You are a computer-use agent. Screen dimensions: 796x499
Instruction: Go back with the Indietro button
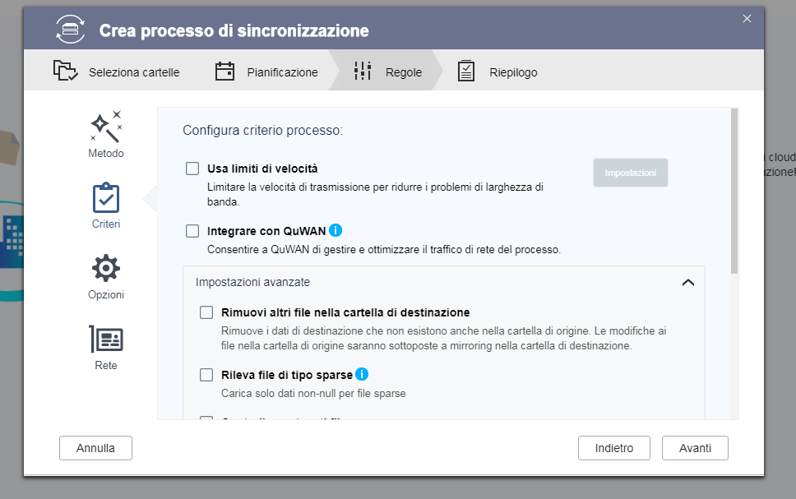tap(614, 448)
